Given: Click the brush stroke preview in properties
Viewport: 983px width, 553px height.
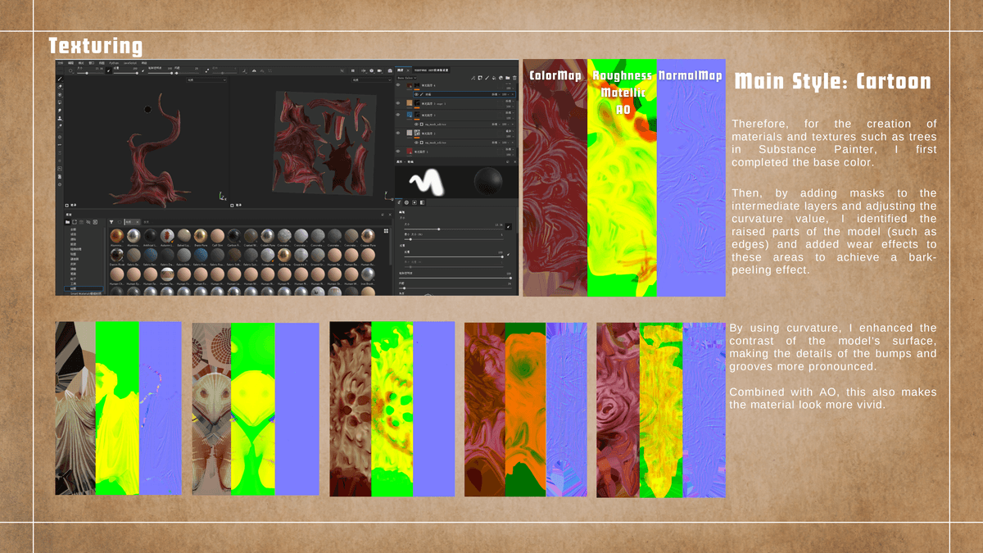Looking at the screenshot, I should tap(427, 183).
